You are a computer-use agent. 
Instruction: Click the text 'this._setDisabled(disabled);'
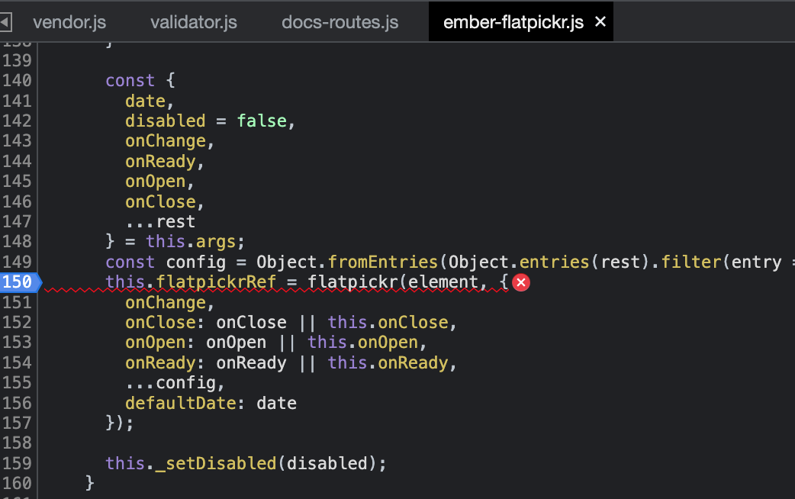pos(246,463)
